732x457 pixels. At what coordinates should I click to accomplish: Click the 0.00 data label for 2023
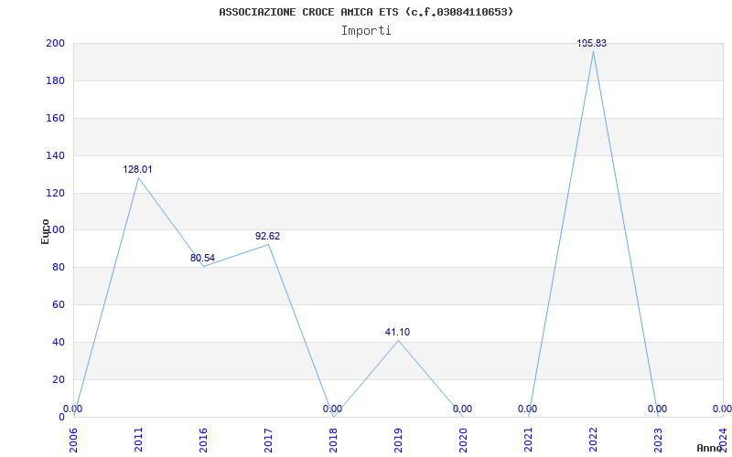coord(657,409)
